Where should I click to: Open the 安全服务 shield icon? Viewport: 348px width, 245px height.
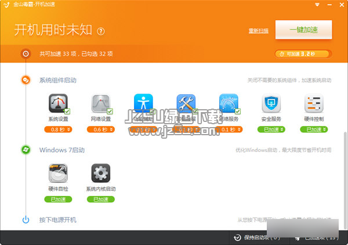pos(271,103)
